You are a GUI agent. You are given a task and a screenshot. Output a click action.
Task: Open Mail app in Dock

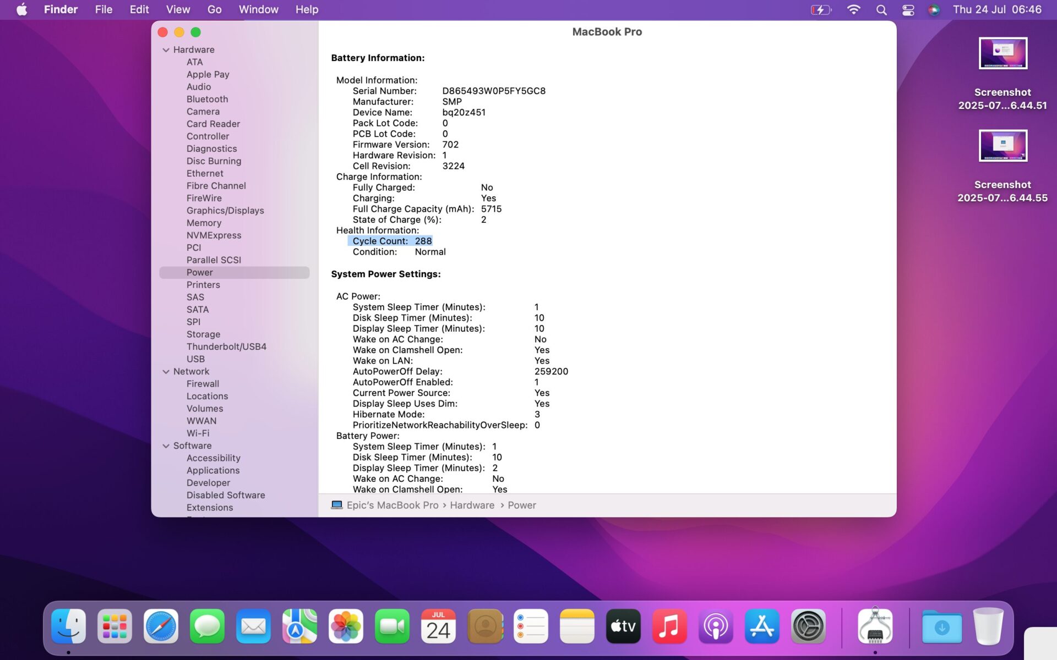tap(253, 626)
